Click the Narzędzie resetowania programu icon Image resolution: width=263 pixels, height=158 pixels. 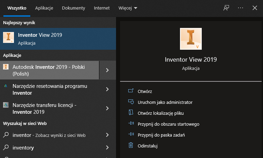[x=6, y=86]
